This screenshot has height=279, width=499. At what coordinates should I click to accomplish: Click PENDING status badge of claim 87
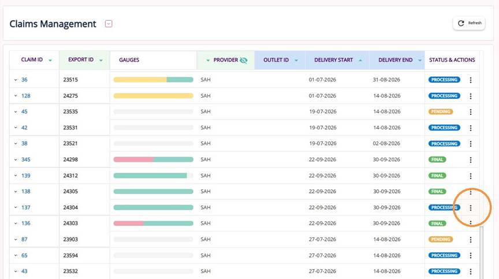point(441,240)
